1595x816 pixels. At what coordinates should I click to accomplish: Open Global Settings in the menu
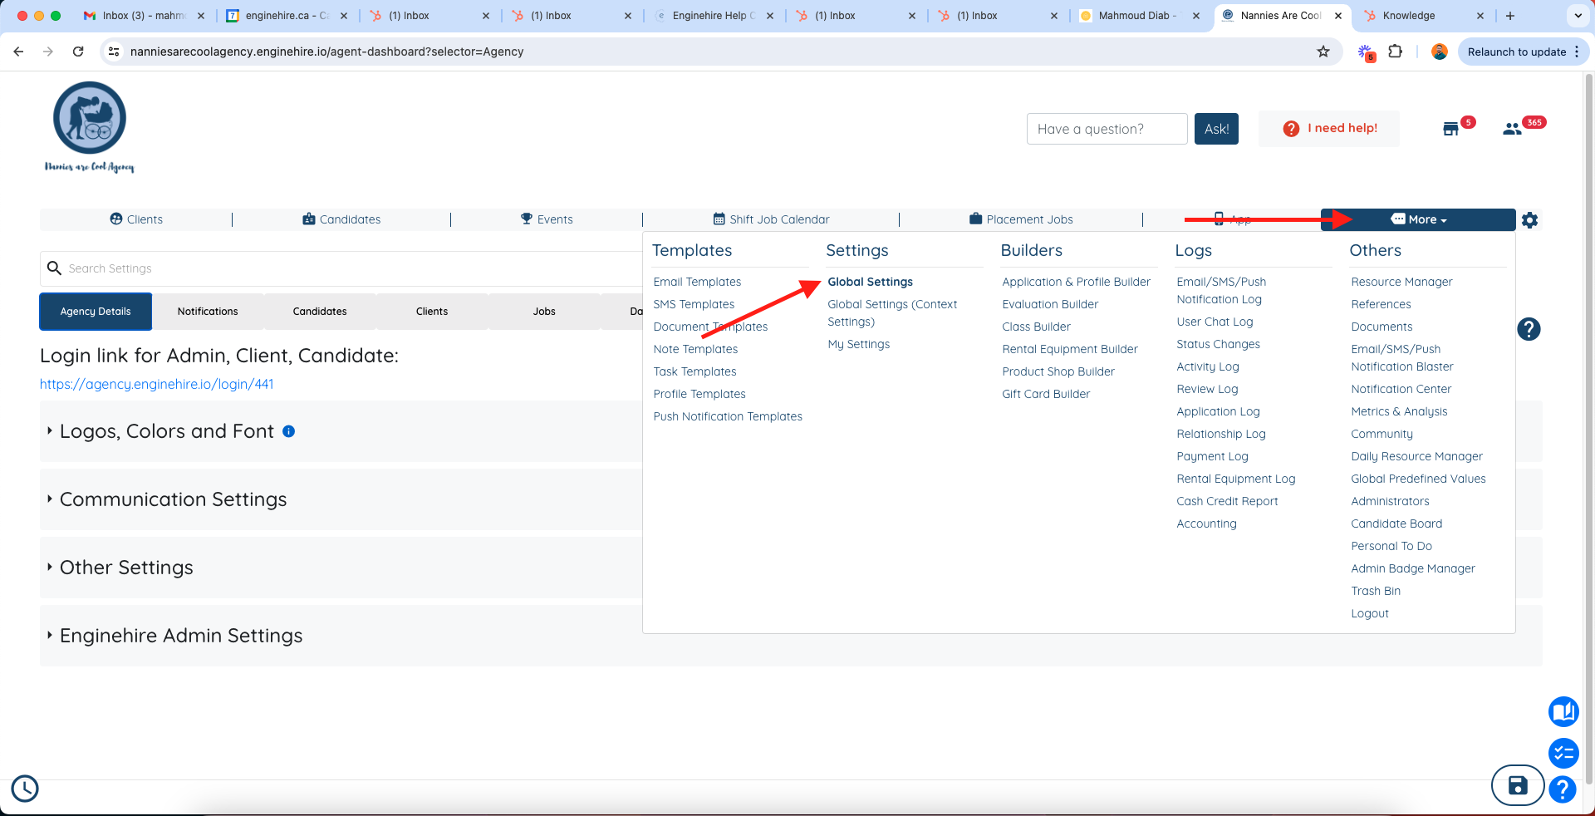point(870,282)
